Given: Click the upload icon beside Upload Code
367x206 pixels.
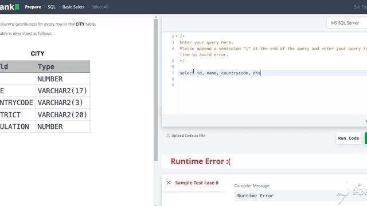Looking at the screenshot, I should tap(168, 136).
